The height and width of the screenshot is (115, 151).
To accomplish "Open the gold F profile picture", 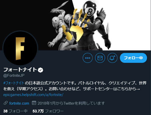I will (20, 48).
